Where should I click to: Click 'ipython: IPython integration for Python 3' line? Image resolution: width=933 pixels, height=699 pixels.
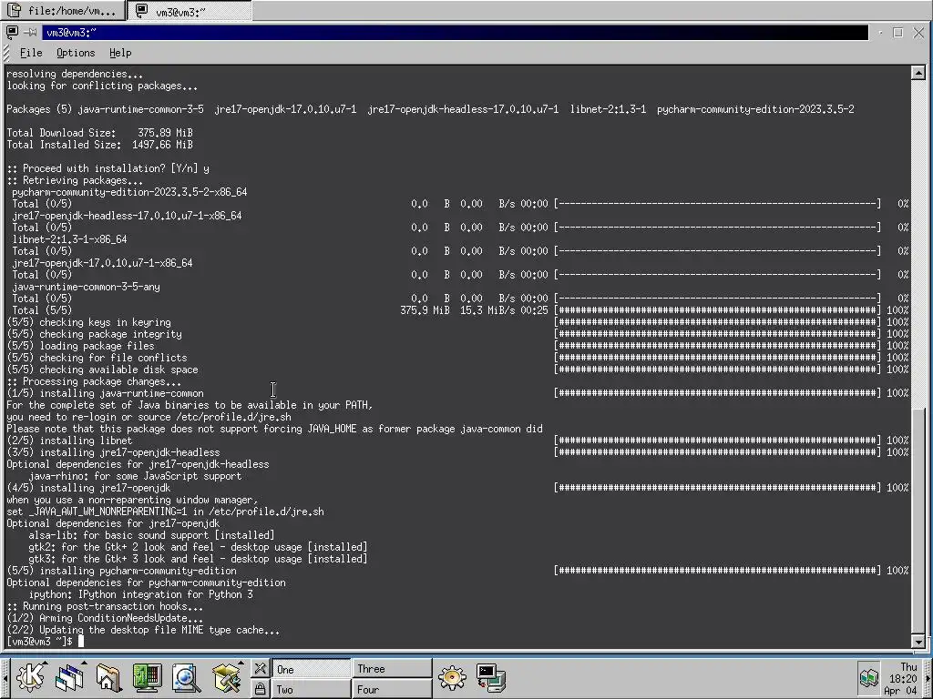140,594
